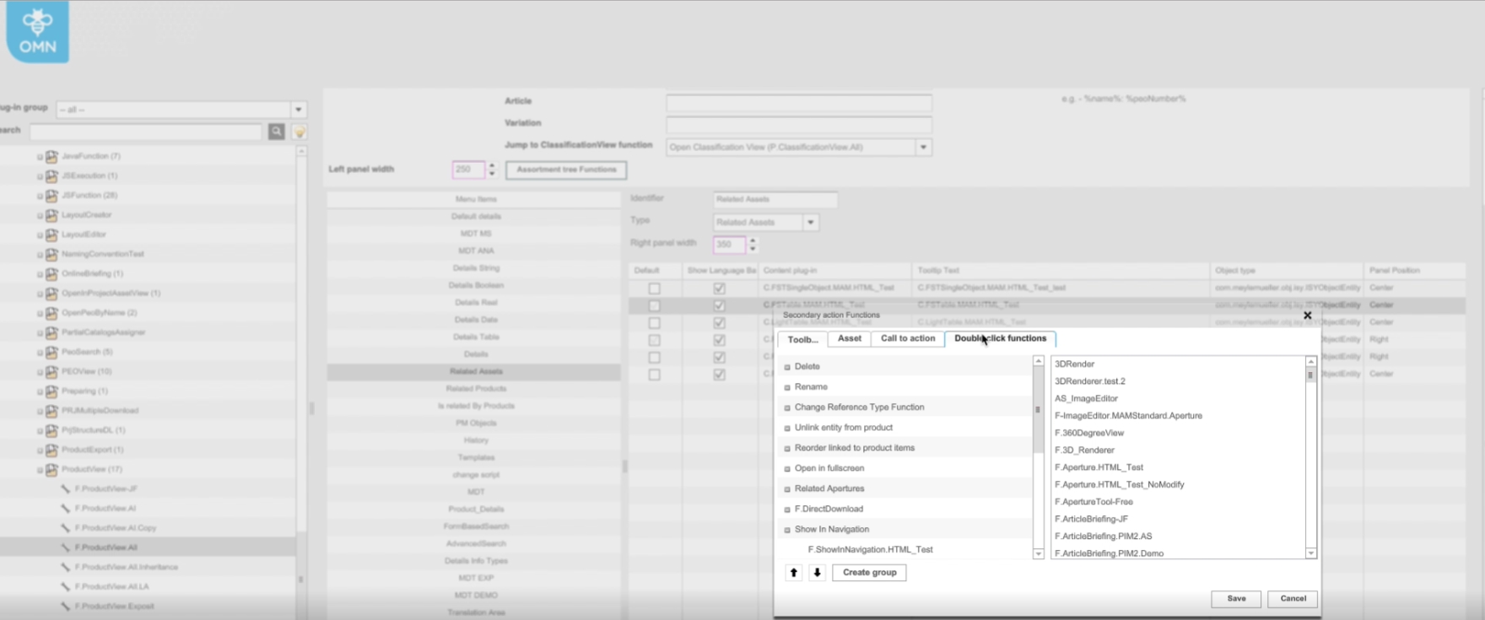Click the wrench icon beside F.ProductView-JF

[x=66, y=488]
